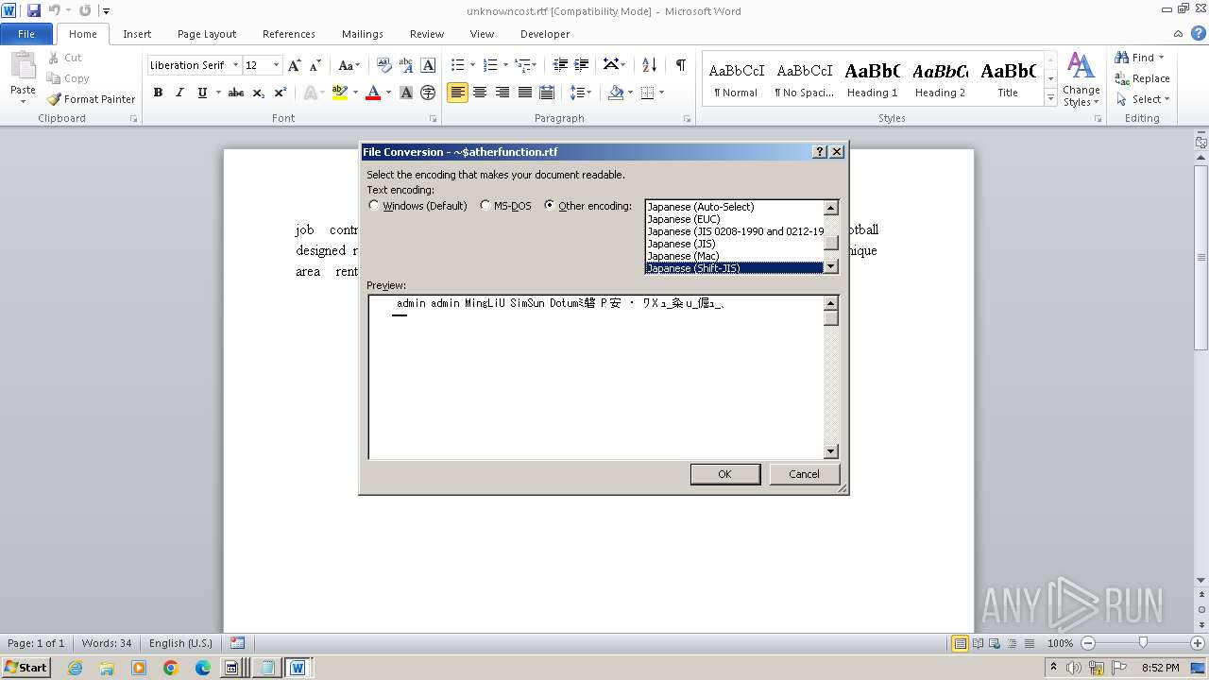Apply Subscript formatting
1209x680 pixels.
pos(259,93)
